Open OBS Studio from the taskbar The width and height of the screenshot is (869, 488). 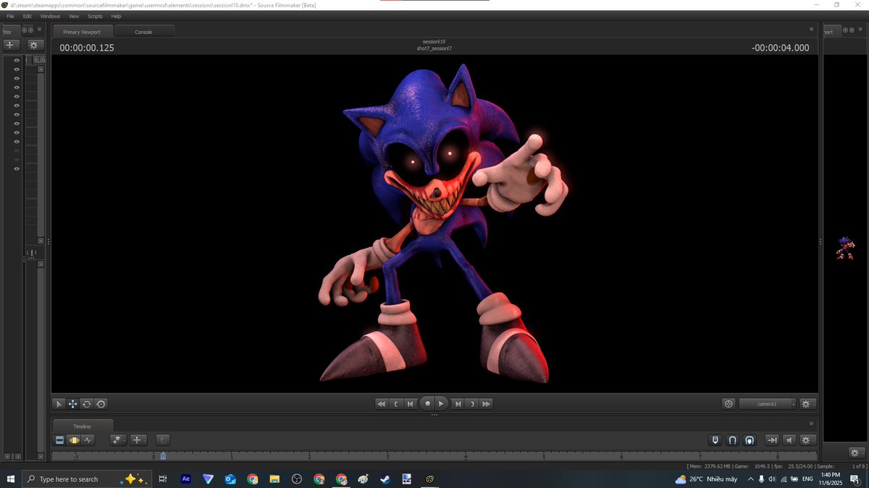[296, 479]
